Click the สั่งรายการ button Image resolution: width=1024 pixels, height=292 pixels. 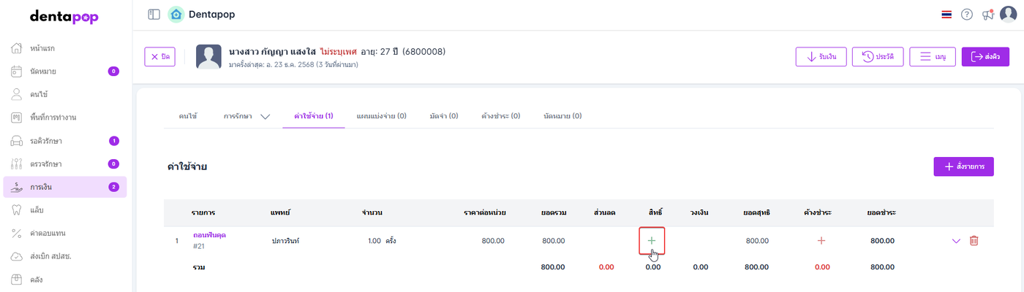click(963, 166)
